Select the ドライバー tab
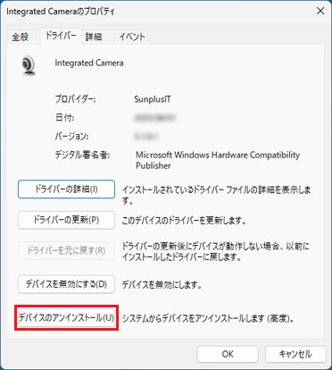The height and width of the screenshot is (370, 332). (x=61, y=36)
